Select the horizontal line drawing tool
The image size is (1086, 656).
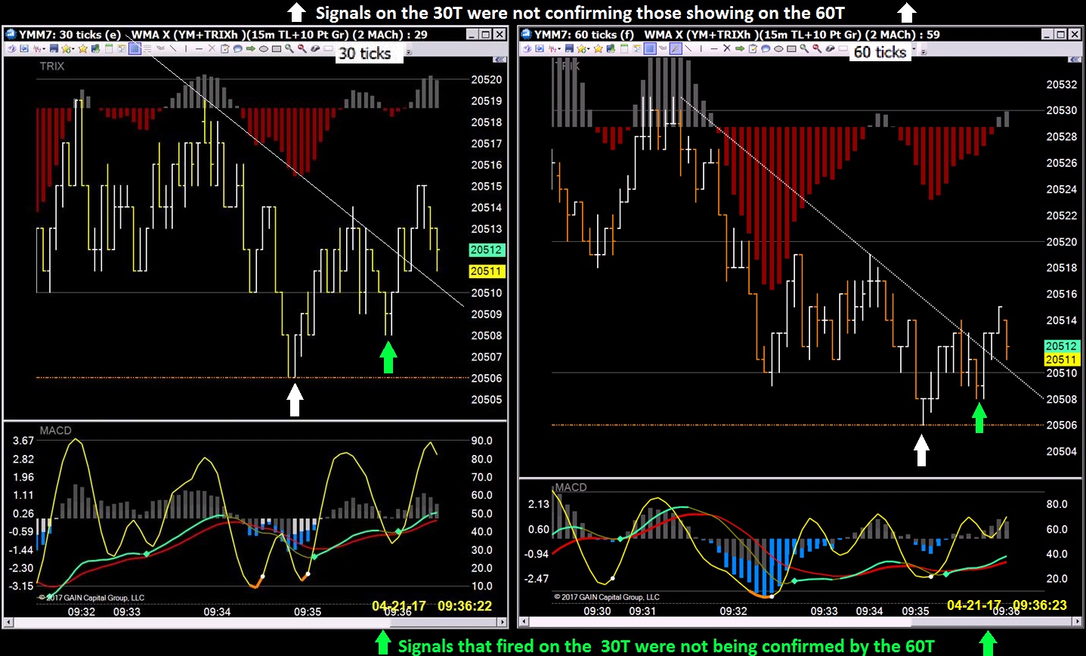[199, 48]
